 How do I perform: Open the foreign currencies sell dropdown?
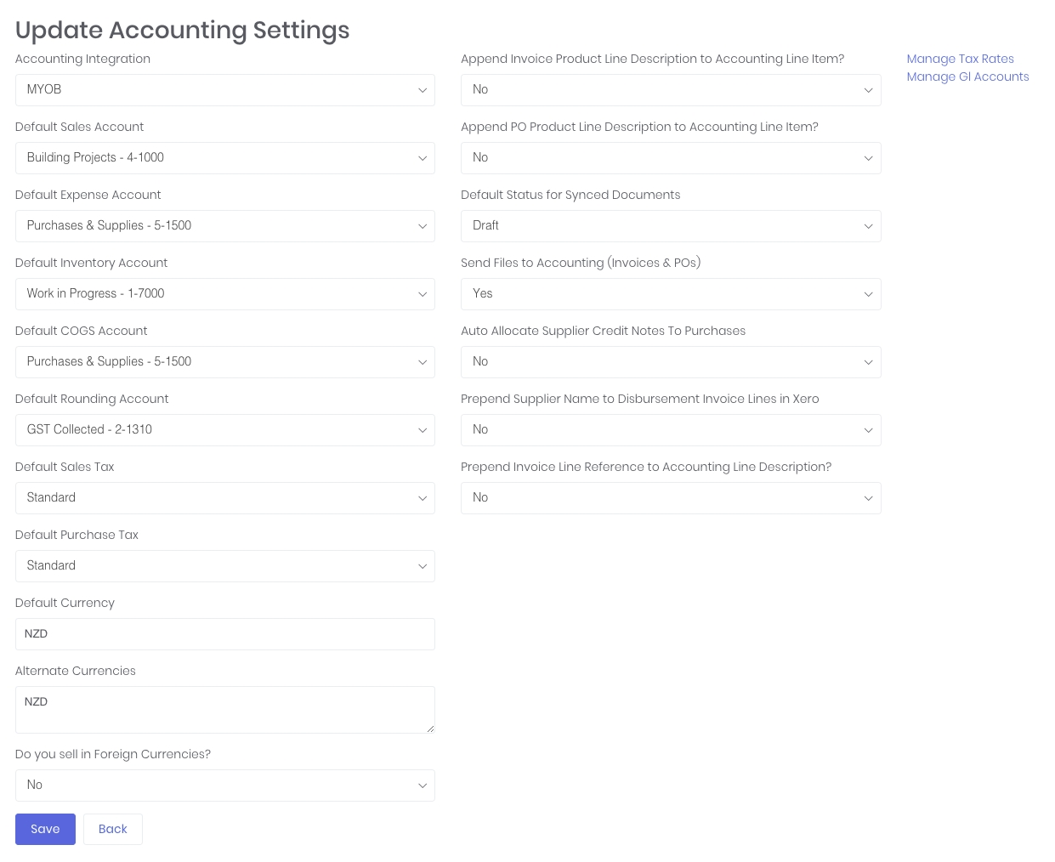click(224, 785)
